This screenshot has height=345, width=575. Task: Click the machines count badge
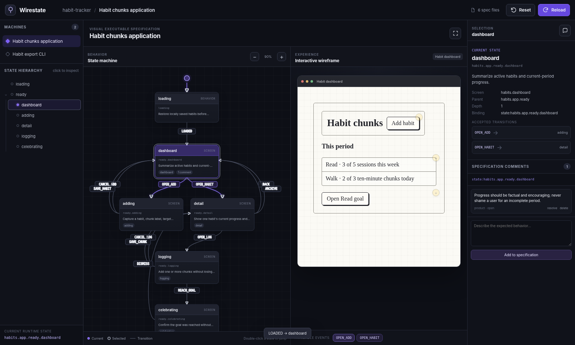click(75, 27)
